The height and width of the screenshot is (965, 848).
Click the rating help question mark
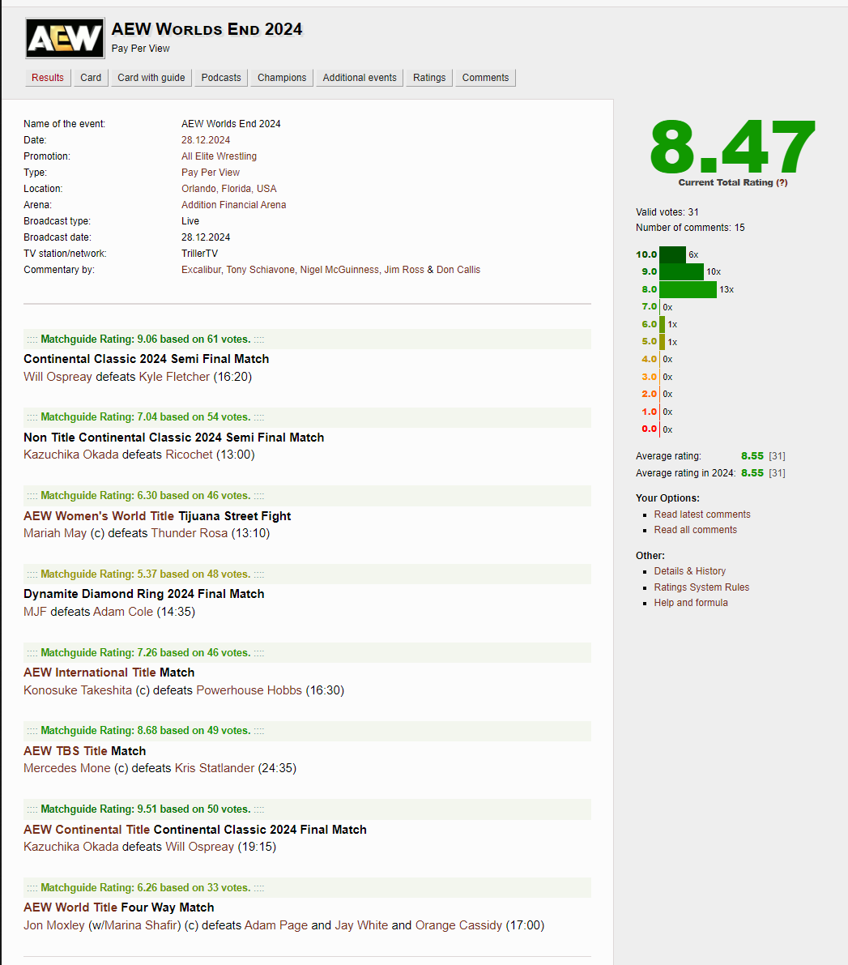click(x=782, y=182)
